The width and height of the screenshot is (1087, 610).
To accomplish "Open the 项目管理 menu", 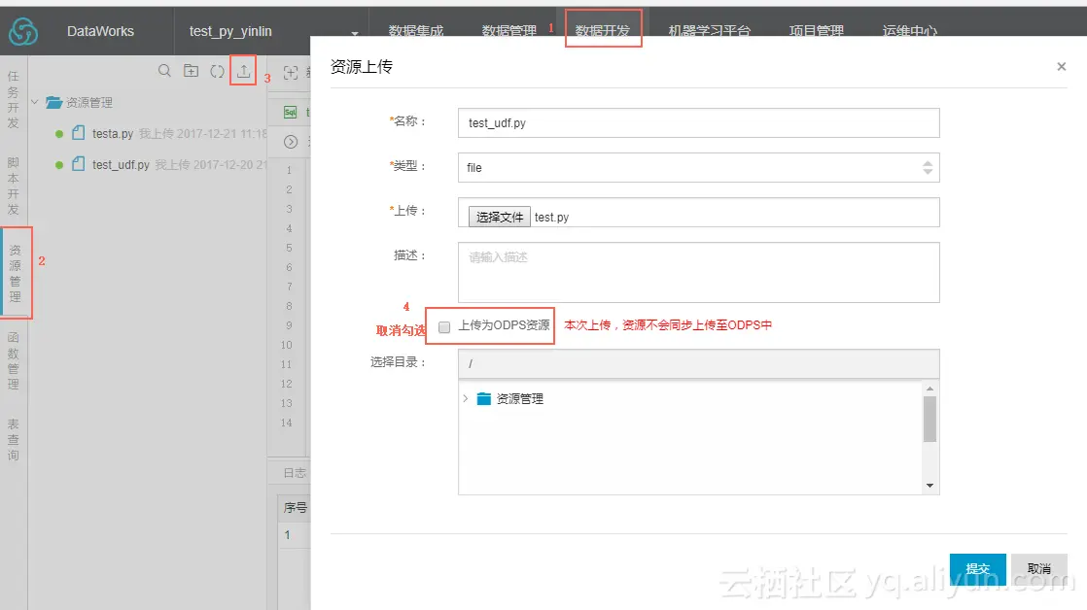I will (816, 31).
